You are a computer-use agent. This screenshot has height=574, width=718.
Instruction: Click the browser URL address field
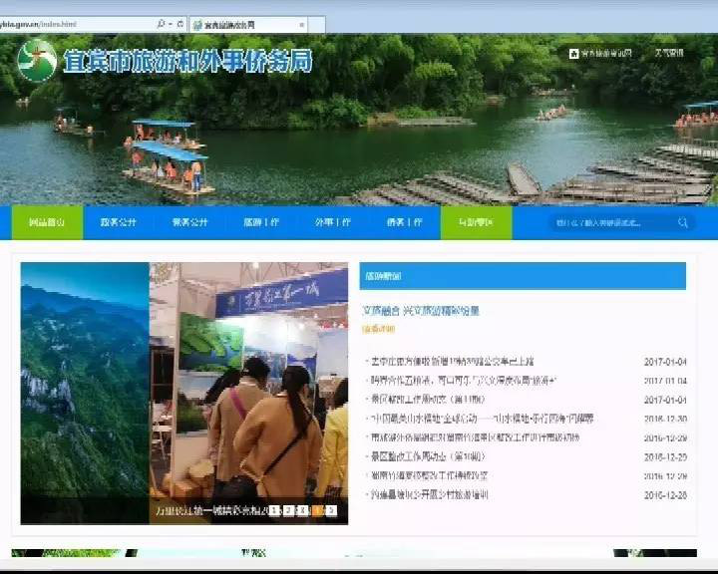(x=77, y=24)
